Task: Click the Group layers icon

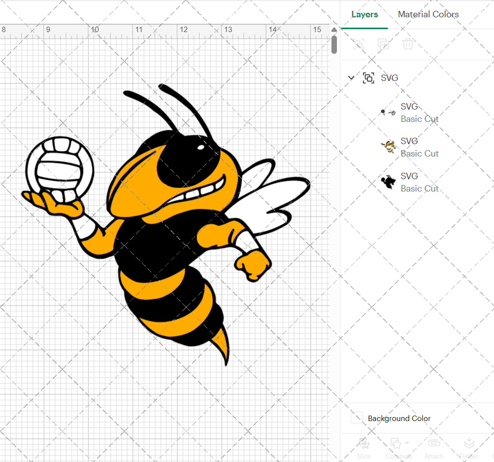Action: pyautogui.click(x=358, y=44)
